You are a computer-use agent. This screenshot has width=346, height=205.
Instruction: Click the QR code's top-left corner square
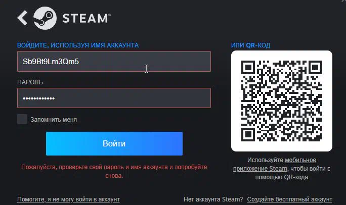(x=248, y=67)
